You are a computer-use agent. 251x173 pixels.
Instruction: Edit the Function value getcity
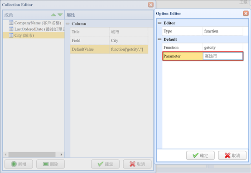[x=223, y=48]
